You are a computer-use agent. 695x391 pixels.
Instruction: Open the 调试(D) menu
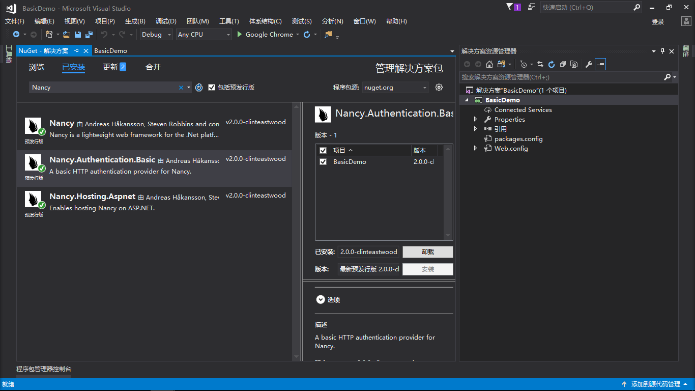166,21
